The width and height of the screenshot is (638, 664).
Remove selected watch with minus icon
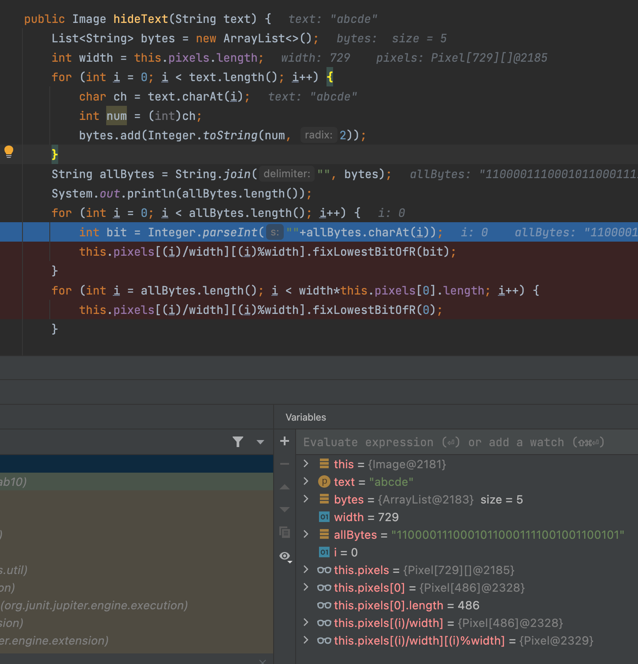[285, 464]
